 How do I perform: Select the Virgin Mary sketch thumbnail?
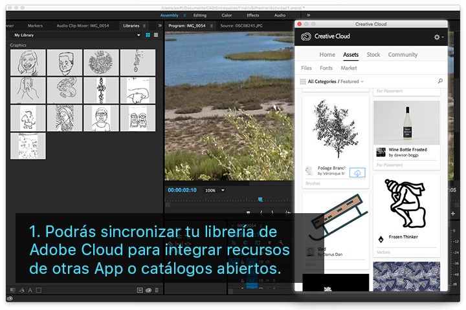[x=65, y=118]
